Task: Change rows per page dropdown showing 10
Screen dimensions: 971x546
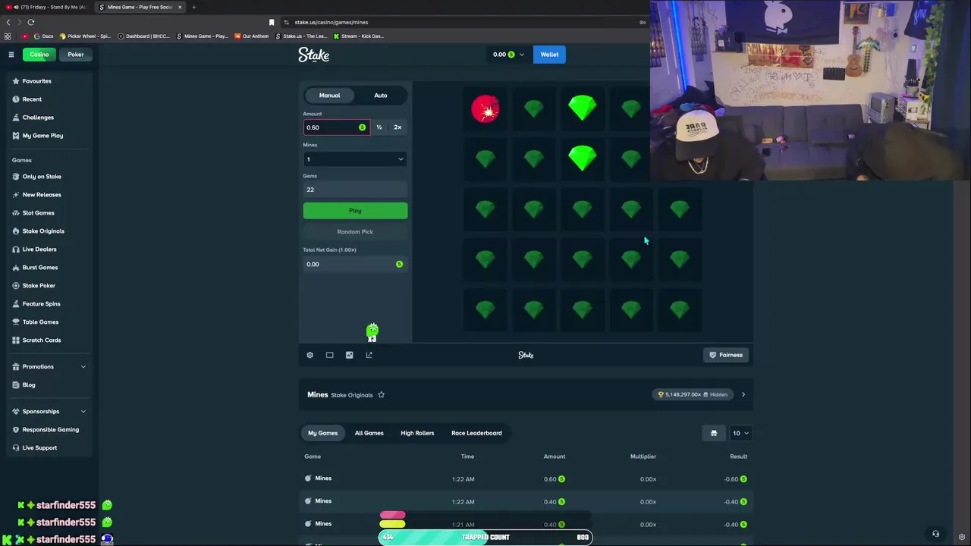Action: (x=740, y=433)
